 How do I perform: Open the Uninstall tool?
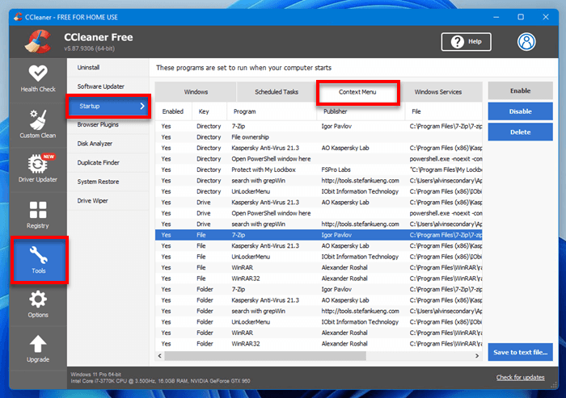108,68
